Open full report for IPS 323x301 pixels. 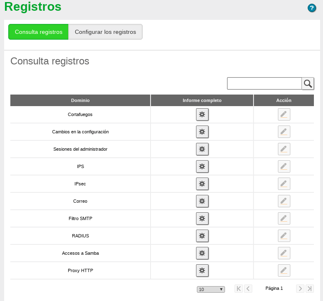coord(202,166)
